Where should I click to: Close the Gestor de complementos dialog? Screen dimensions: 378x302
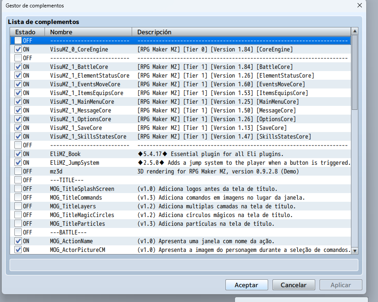[359, 5]
